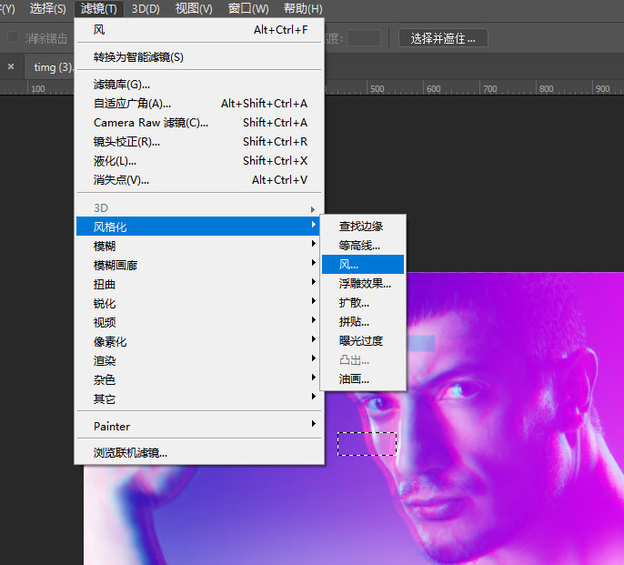Open 自适应广角(A)... filter

[200, 104]
